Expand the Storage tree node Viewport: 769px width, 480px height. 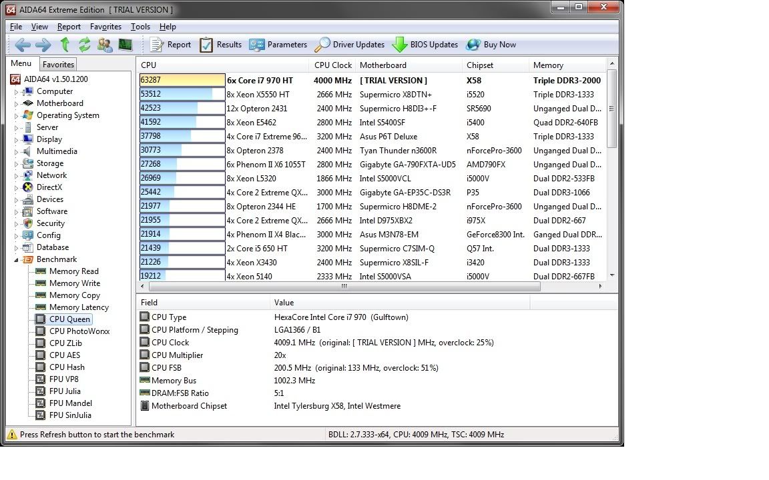(16, 163)
